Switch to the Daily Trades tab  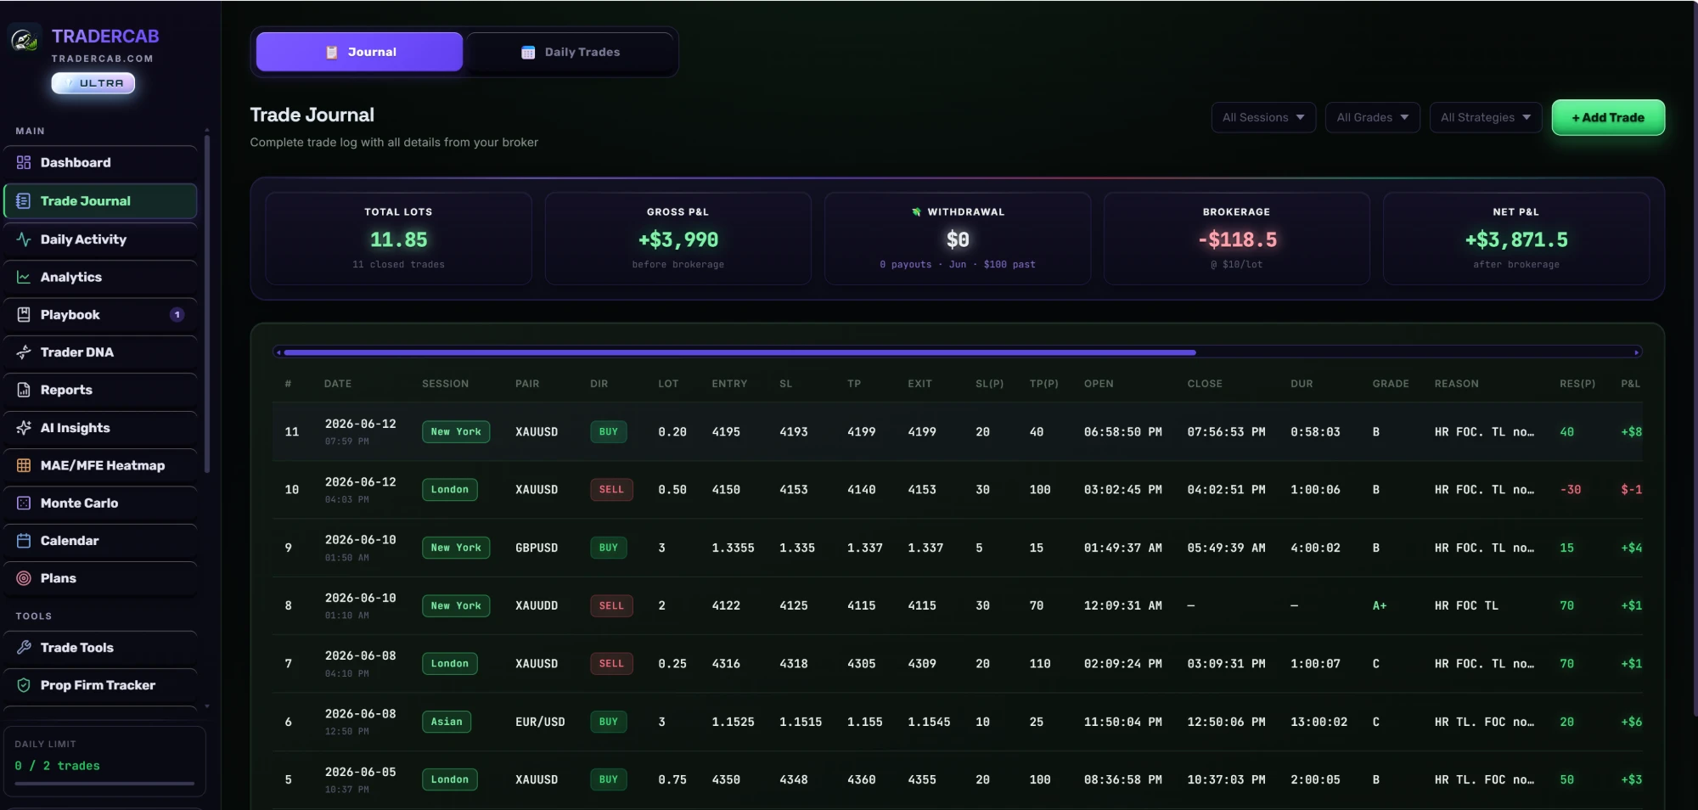click(x=571, y=52)
